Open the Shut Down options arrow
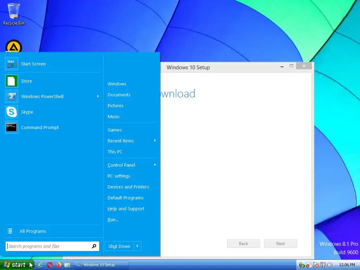360x270 pixels. (137, 246)
